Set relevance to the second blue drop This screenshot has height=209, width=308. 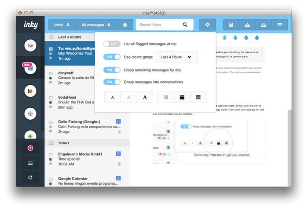pyautogui.click(x=235, y=37)
